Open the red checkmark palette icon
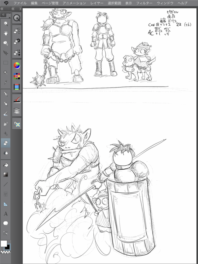The height and width of the screenshot is (264, 198). point(17,100)
